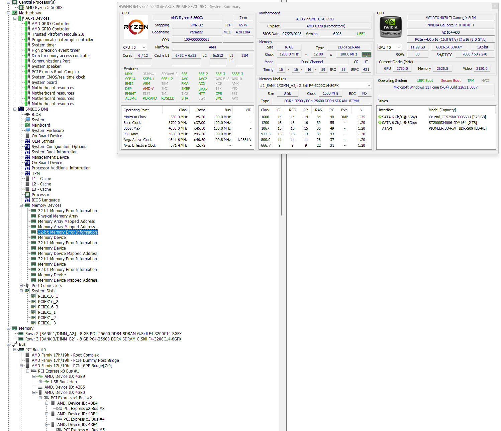Collapse the ACPI Devices tree node
The width and height of the screenshot is (501, 431).
pyautogui.click(x=15, y=18)
